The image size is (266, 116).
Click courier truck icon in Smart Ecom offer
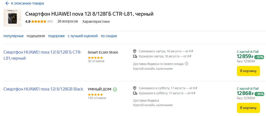coord(135,56)
